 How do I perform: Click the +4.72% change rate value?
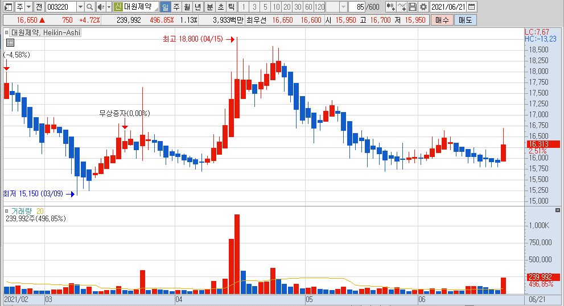pyautogui.click(x=89, y=20)
